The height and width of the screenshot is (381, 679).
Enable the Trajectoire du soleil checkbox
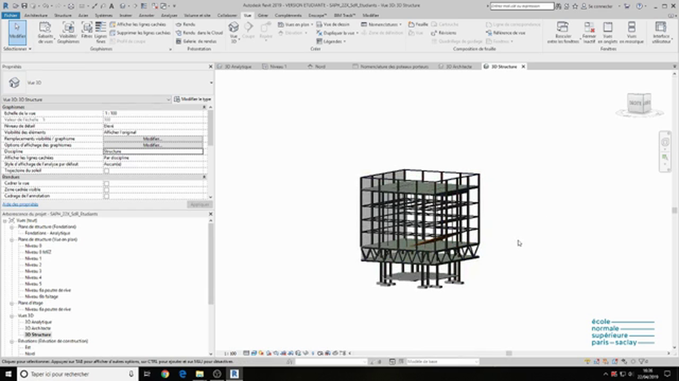tap(107, 171)
